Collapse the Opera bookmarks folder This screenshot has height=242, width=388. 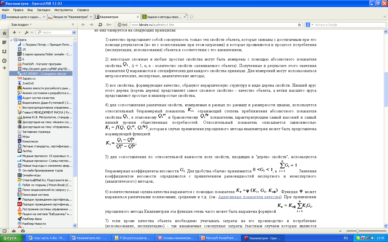point(11,40)
